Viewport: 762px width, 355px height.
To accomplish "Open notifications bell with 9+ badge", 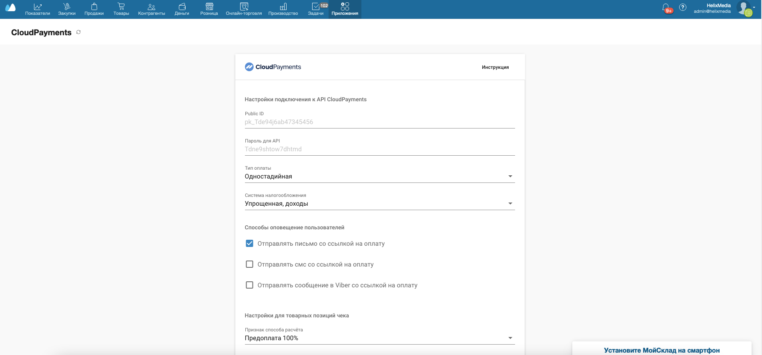I will click(667, 8).
